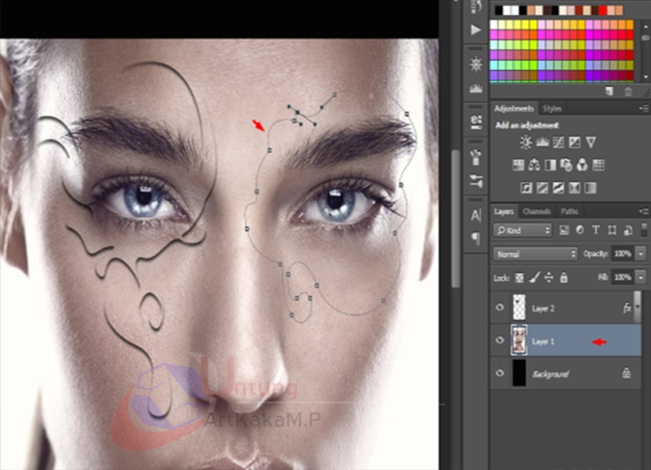Viewport: 651px width, 470px height.
Task: Add a Levels adjustment
Action: tap(542, 142)
